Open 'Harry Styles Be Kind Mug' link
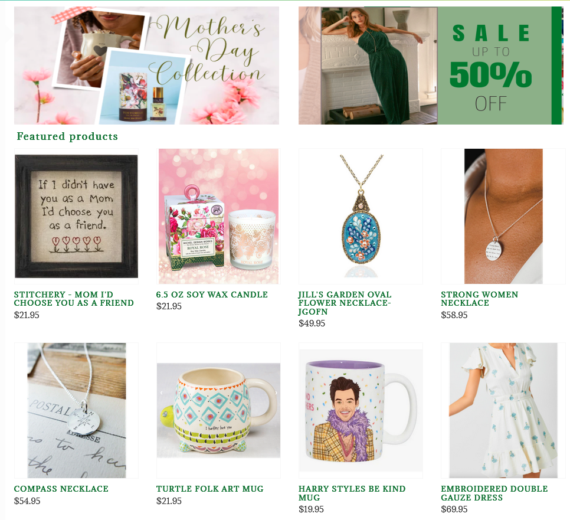570x520 pixels. pos(352,493)
